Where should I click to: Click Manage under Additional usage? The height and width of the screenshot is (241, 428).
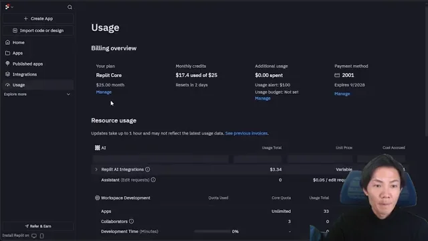coord(263,98)
